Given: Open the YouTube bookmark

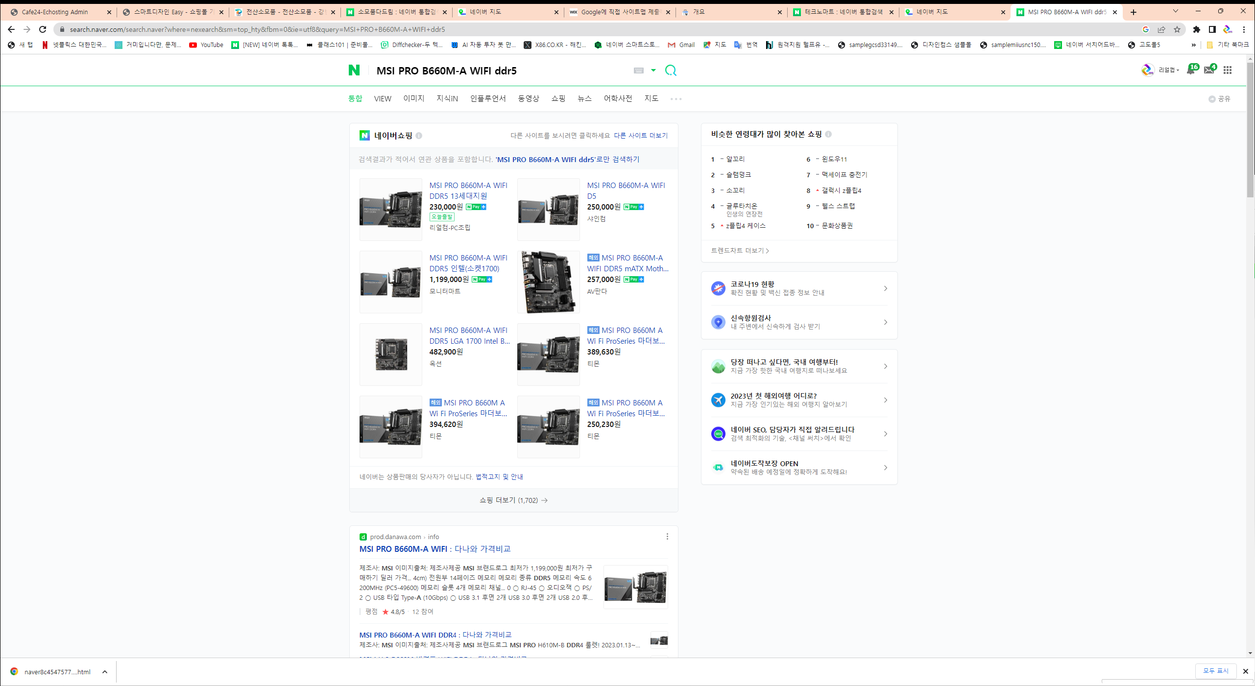Looking at the screenshot, I should (206, 45).
